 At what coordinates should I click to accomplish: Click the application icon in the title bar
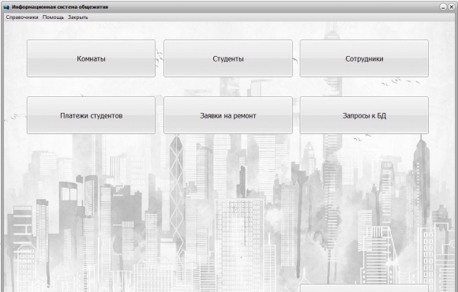(6, 7)
